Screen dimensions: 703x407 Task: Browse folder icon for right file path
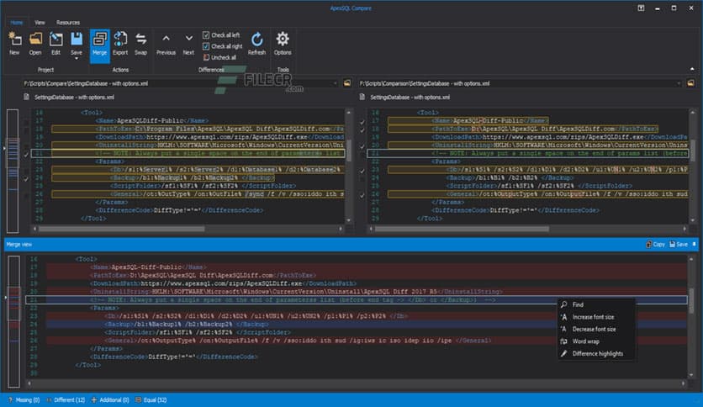pos(690,83)
